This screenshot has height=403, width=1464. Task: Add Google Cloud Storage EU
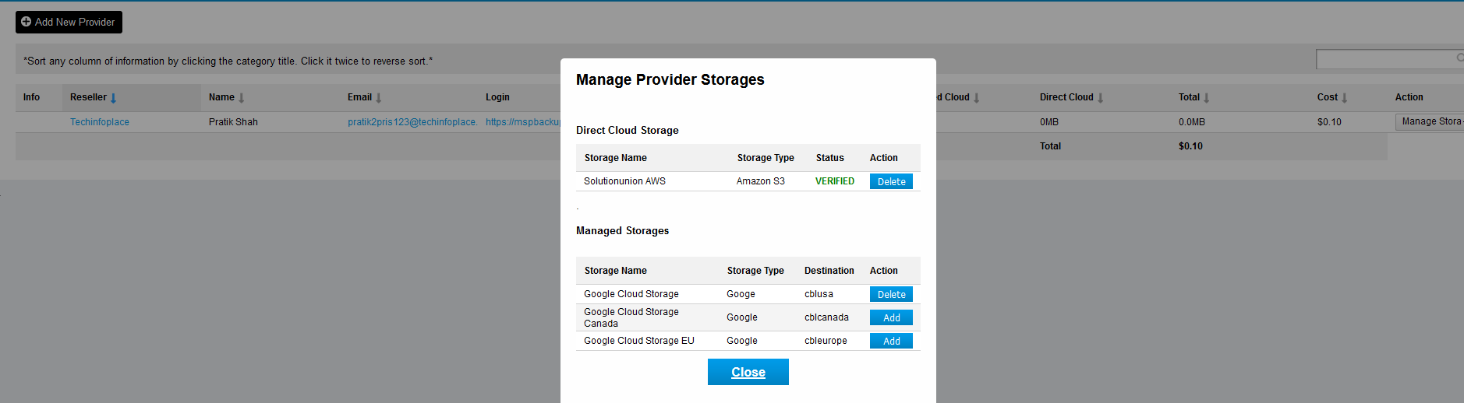[891, 342]
